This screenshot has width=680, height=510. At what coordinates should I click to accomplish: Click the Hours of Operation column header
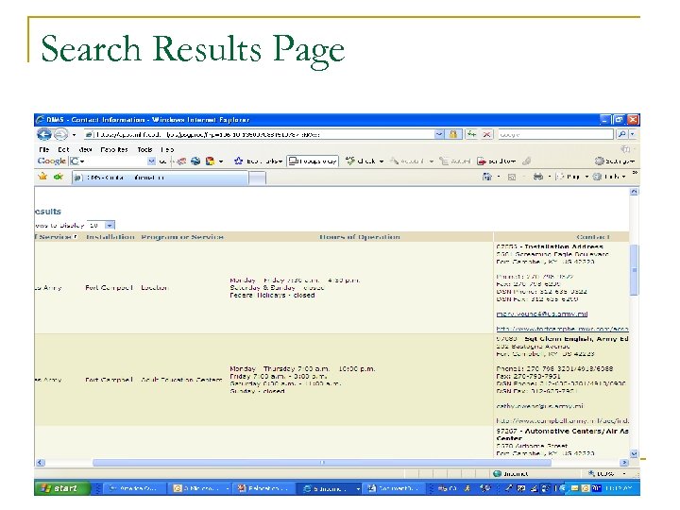click(360, 237)
